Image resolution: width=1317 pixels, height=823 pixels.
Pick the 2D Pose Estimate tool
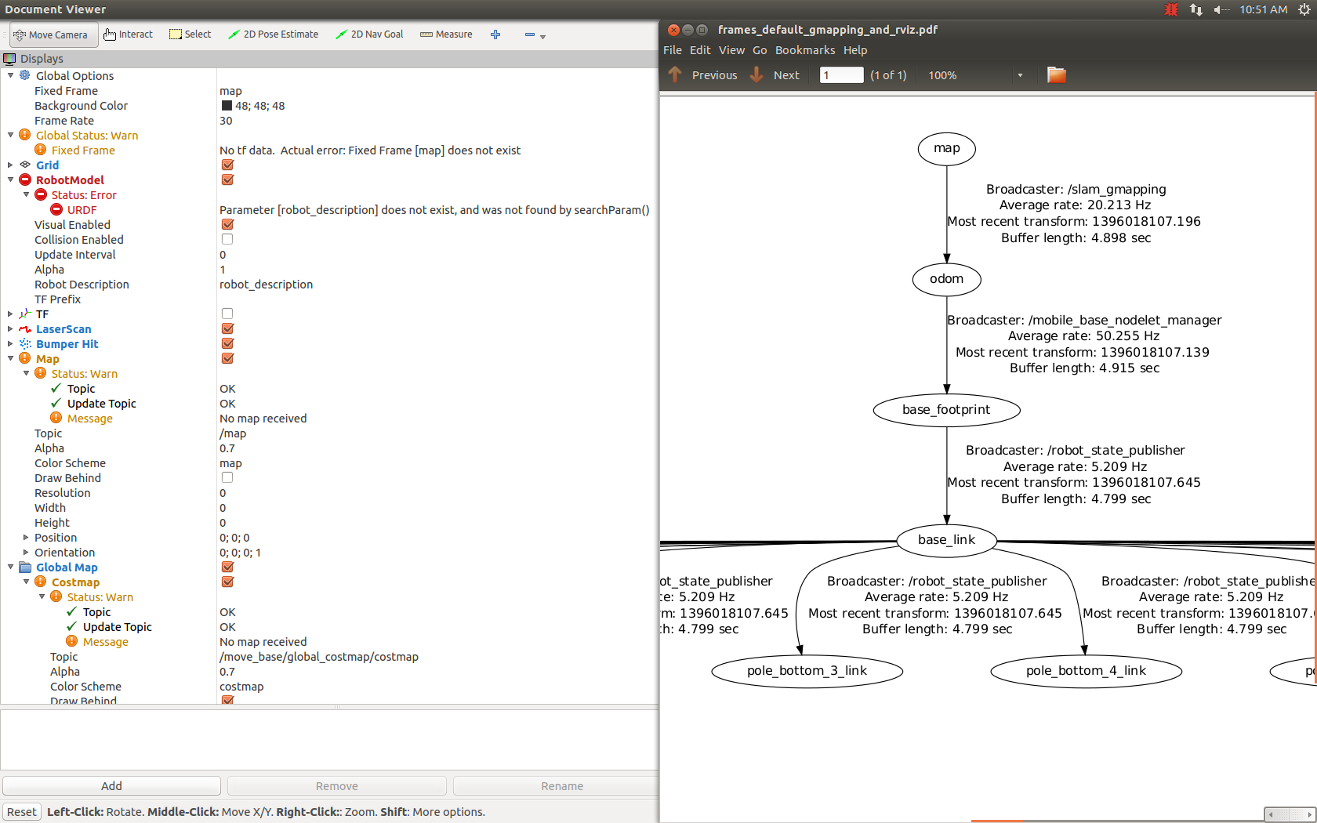273,34
